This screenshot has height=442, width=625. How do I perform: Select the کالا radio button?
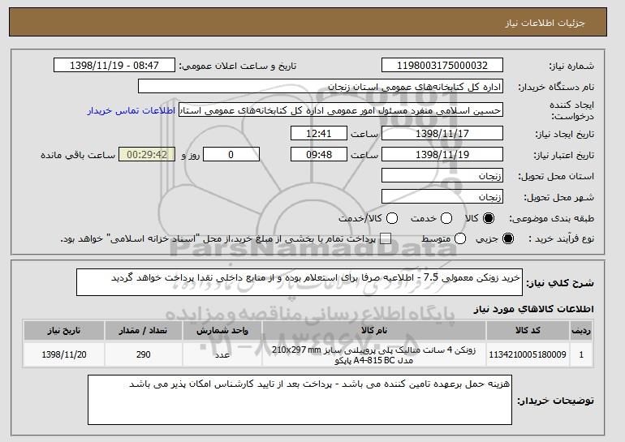(x=489, y=219)
